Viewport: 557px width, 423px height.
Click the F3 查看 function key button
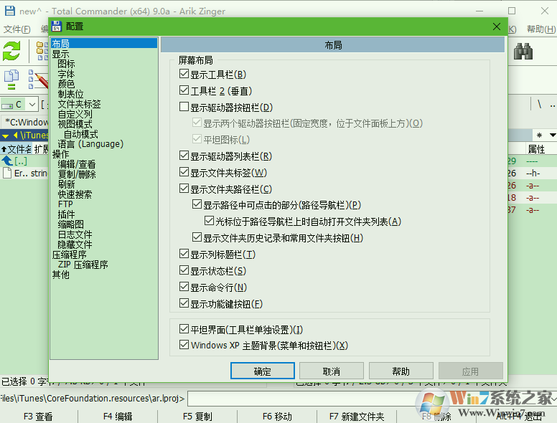tap(38, 417)
